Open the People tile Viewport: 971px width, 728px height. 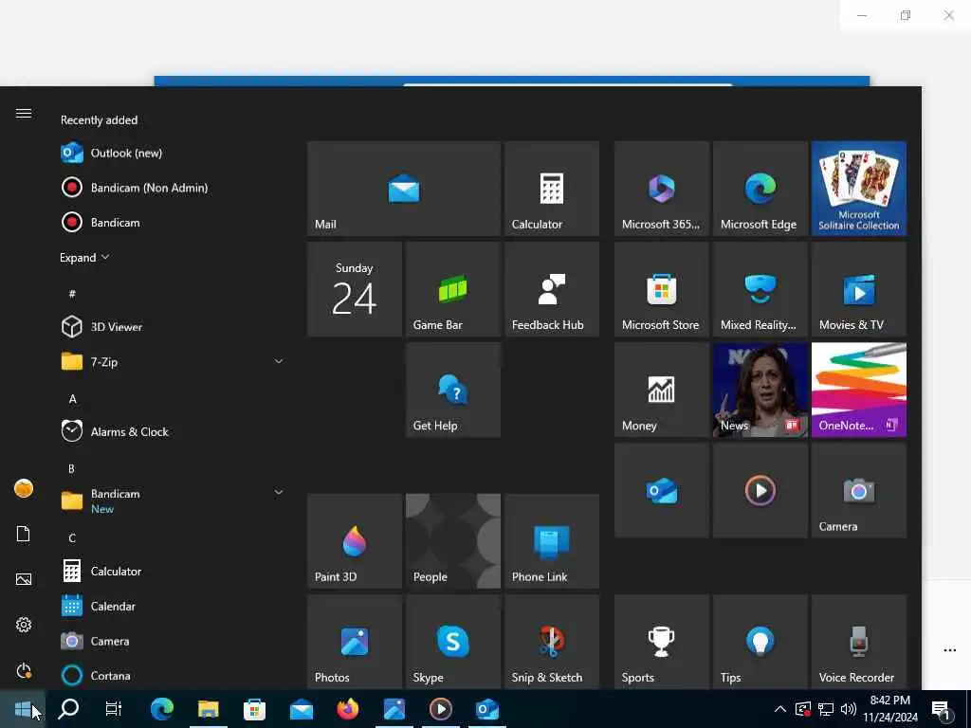coord(453,541)
